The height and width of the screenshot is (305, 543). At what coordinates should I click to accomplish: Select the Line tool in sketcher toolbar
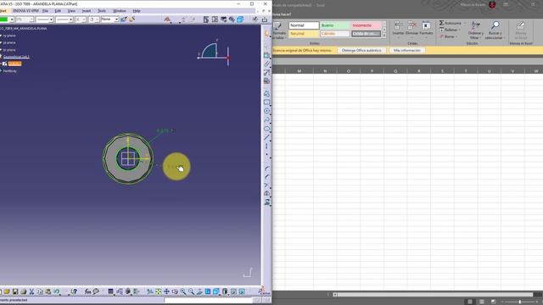click(266, 137)
